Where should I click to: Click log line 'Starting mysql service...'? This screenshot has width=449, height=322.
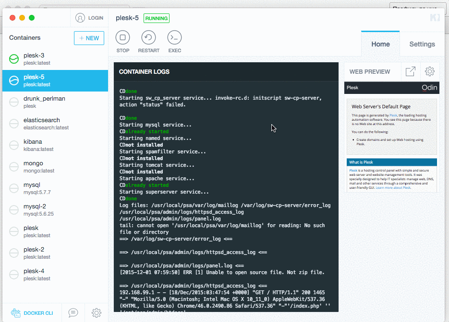[155, 125]
